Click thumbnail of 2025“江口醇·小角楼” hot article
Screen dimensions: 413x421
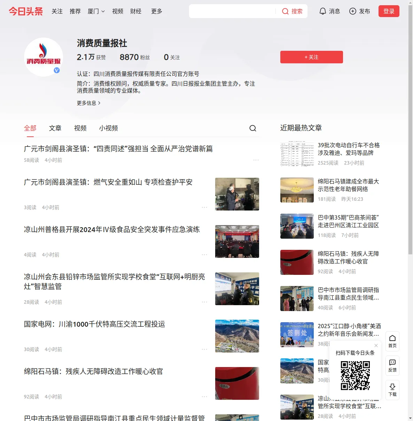[x=297, y=335]
